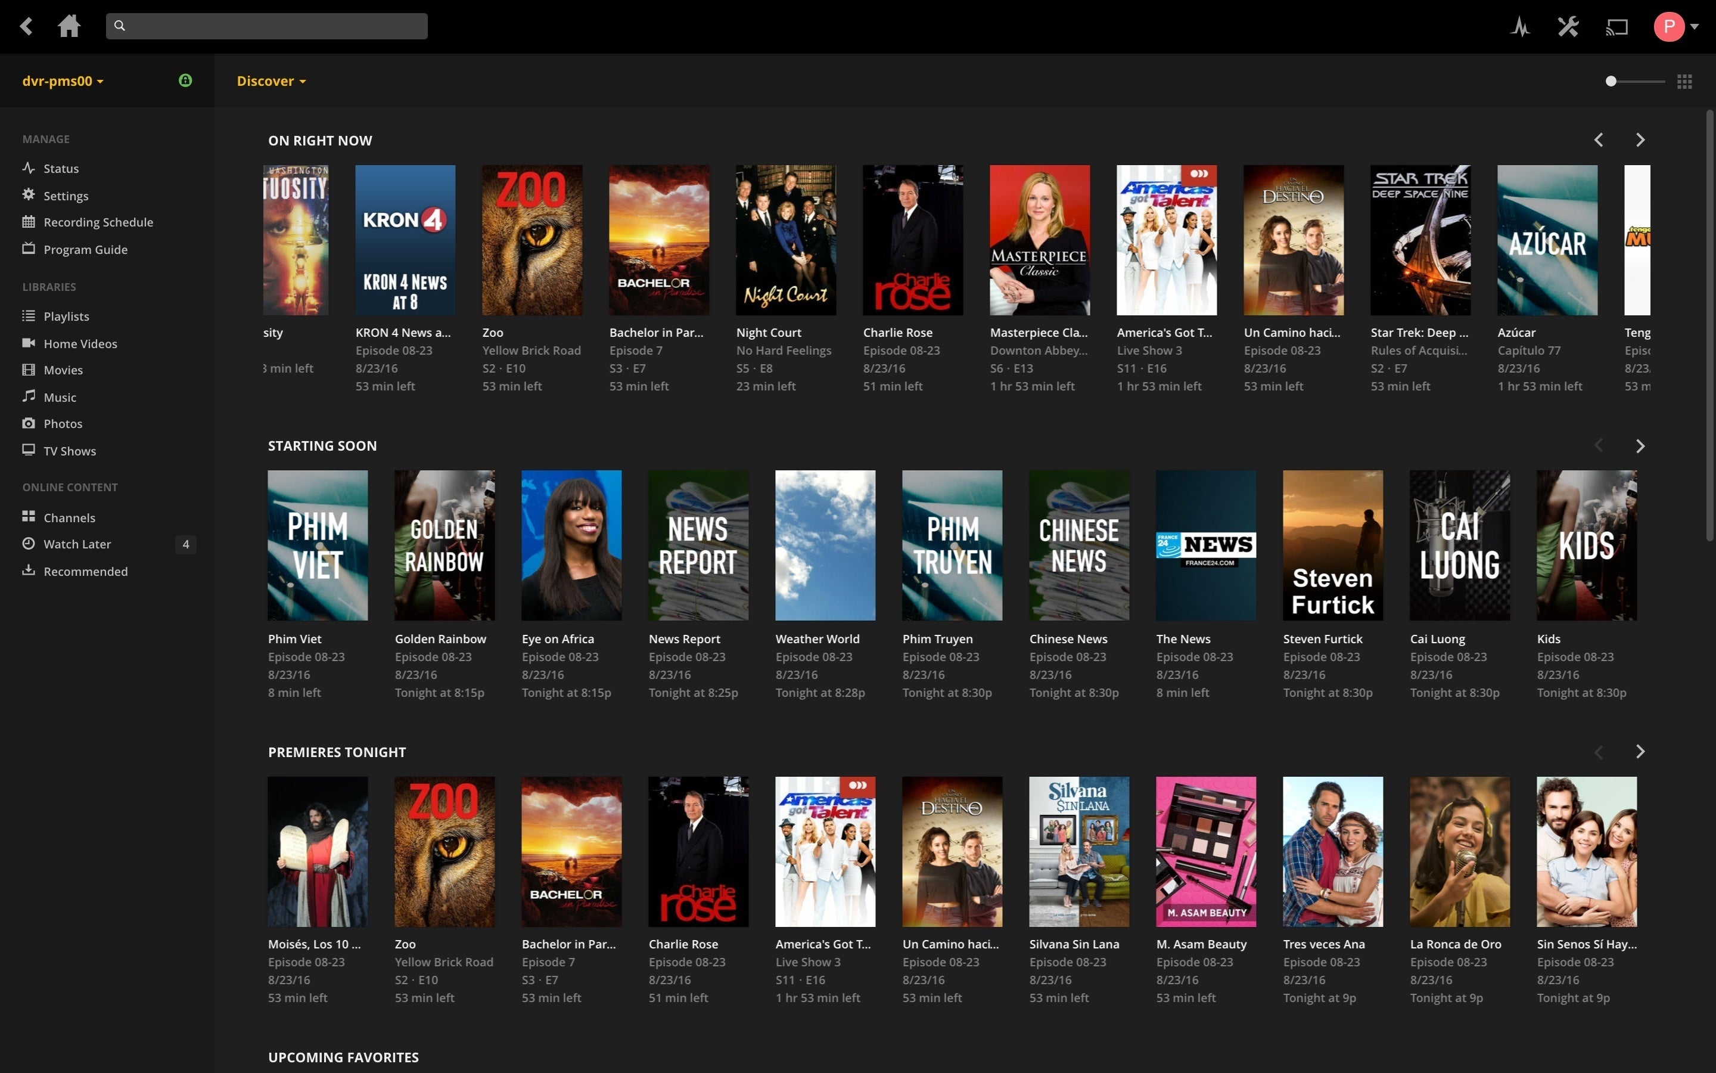Viewport: 1716px width, 1073px height.
Task: Select the Movies library item
Action: 63,370
